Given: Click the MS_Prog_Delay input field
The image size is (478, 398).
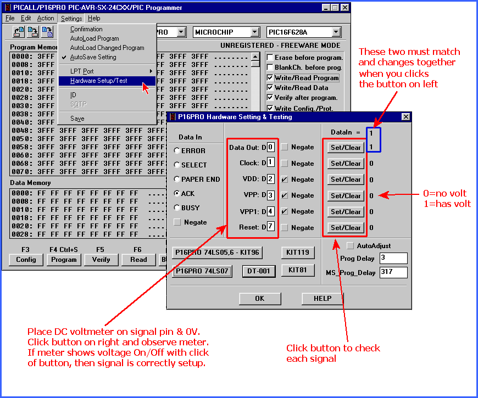Looking at the screenshot, I should click(x=393, y=272).
